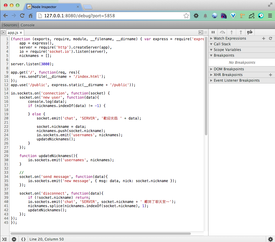This screenshot has width=275, height=242.
Task: Add an XHR breakpoint
Action: pos(271,75)
